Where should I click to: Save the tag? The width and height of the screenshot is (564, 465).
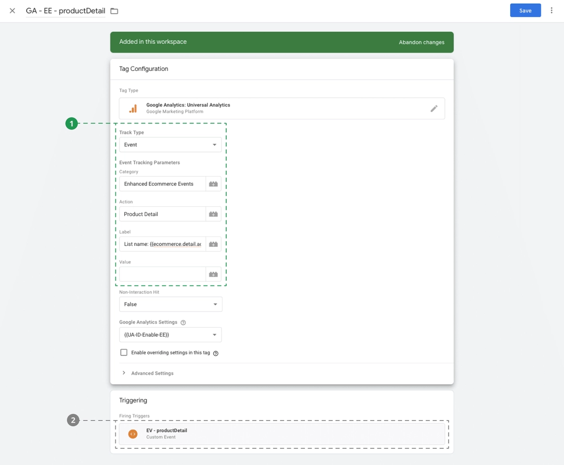click(x=525, y=10)
